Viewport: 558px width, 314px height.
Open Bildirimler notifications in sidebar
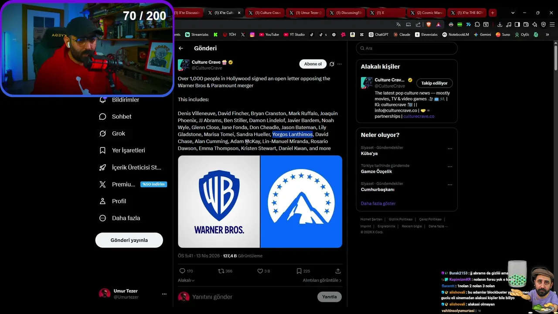click(x=119, y=100)
